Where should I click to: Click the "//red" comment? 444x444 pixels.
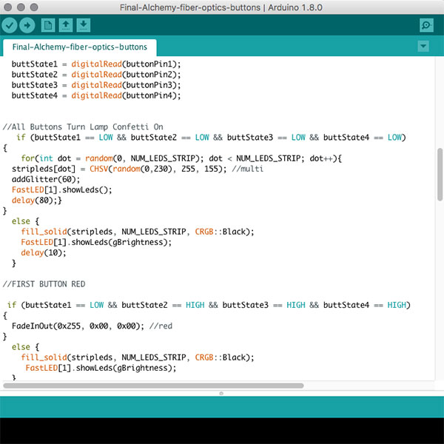click(x=161, y=326)
